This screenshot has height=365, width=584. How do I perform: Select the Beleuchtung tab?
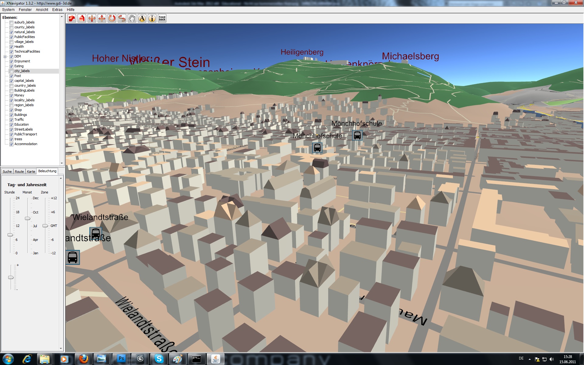[47, 171]
